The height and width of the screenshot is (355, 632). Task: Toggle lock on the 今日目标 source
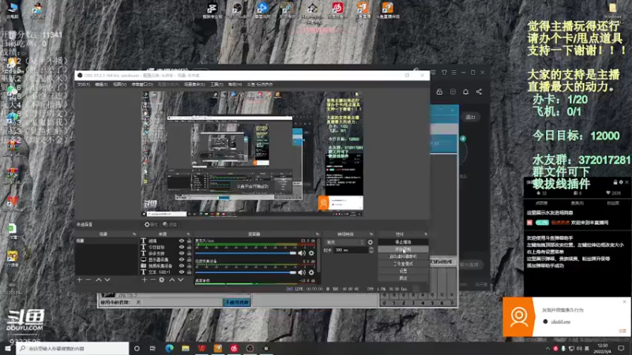189,247
